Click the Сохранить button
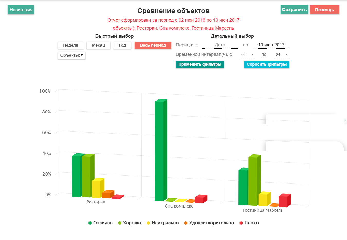The width and height of the screenshot is (347, 240). pos(294,10)
